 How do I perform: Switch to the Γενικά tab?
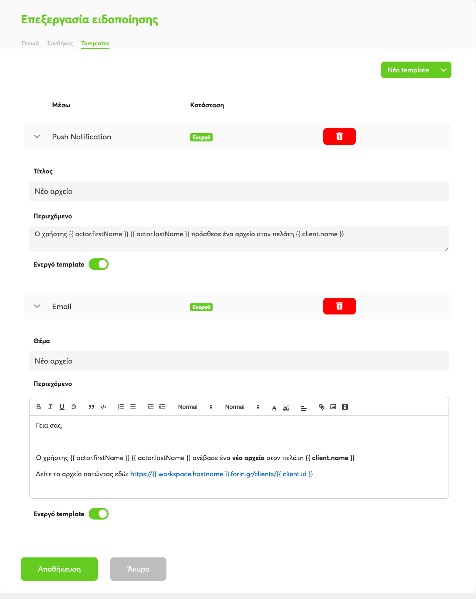click(x=30, y=43)
